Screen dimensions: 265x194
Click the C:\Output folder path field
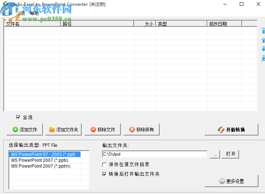click(x=154, y=154)
